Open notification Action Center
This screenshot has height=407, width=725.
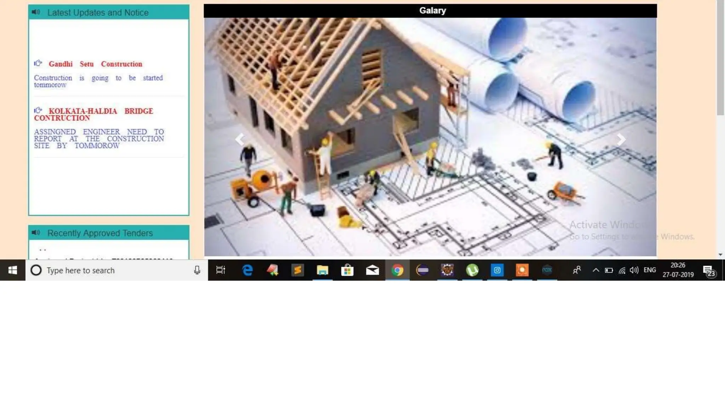pyautogui.click(x=709, y=271)
